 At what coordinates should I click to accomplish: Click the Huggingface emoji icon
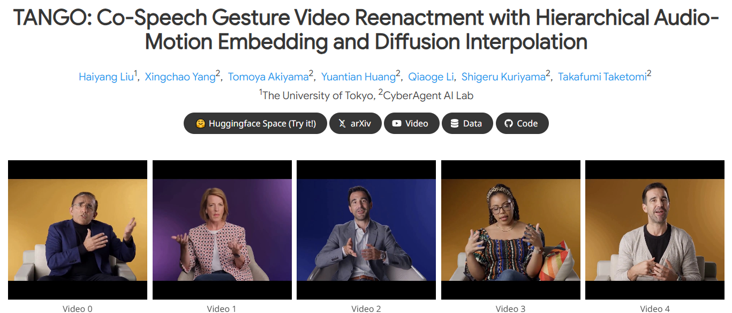(201, 123)
